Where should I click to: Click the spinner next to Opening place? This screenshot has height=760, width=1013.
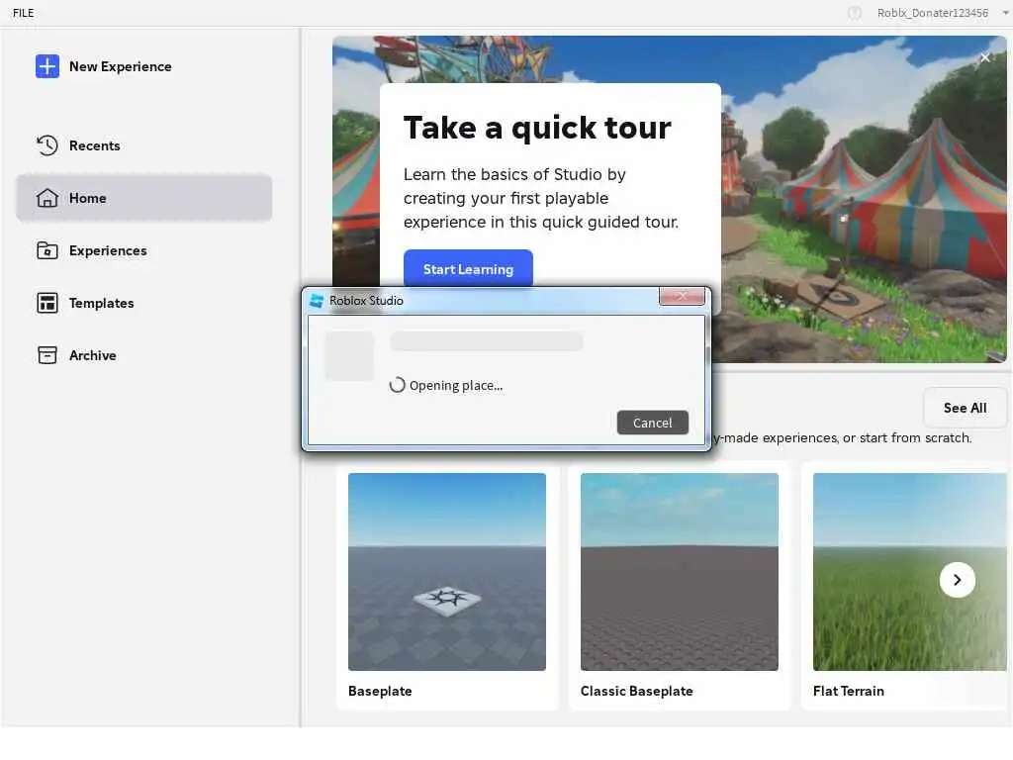[398, 385]
